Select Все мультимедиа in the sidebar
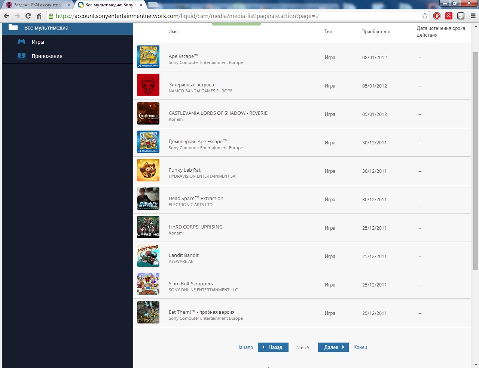This screenshot has height=368, width=479. (67, 28)
